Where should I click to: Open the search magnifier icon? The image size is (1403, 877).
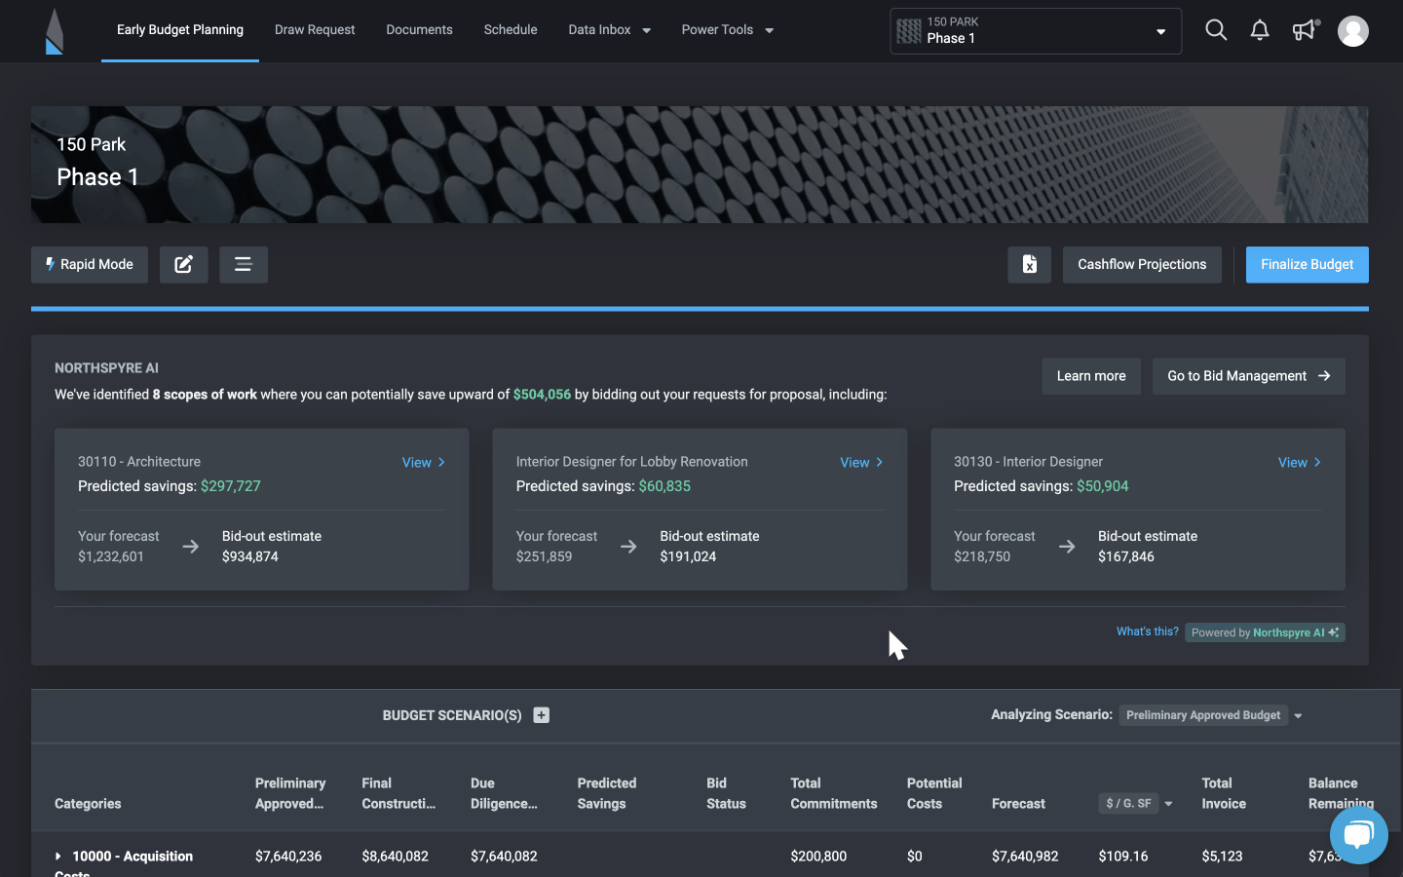1216,30
